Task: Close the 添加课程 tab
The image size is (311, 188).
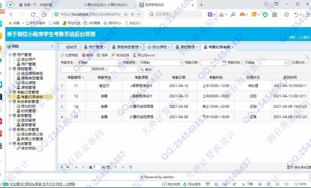Action: point(169,47)
